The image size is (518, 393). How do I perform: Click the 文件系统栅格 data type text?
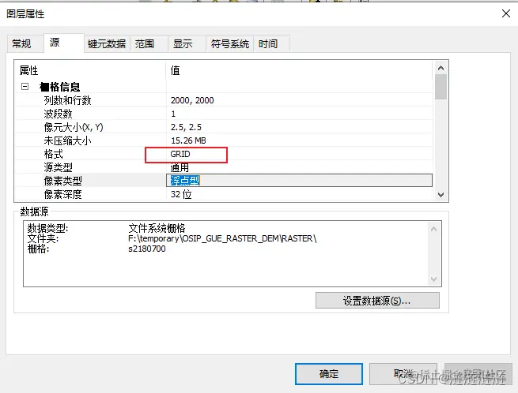[157, 228]
